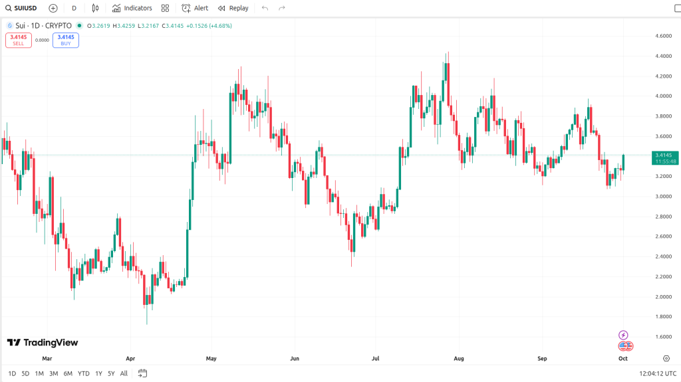The height and width of the screenshot is (382, 681).
Task: Open the indicator templates grid icon
Action: pos(166,8)
